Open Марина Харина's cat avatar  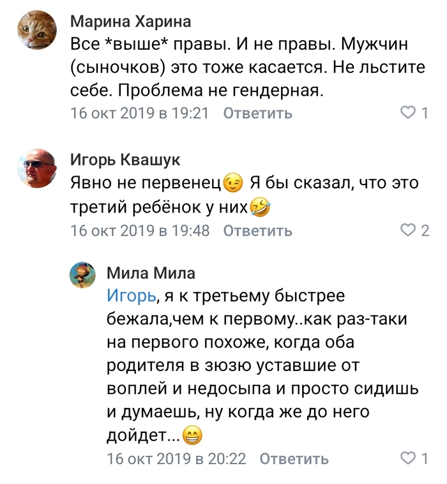(x=36, y=29)
